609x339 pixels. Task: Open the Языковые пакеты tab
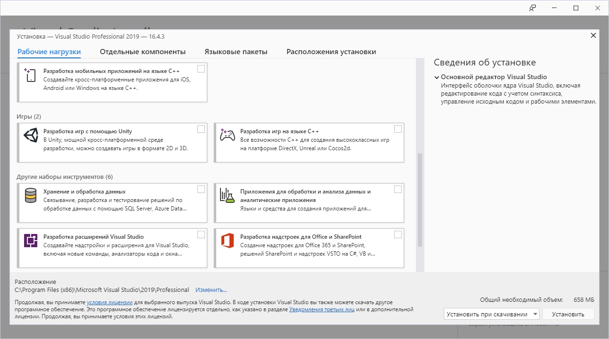236,52
